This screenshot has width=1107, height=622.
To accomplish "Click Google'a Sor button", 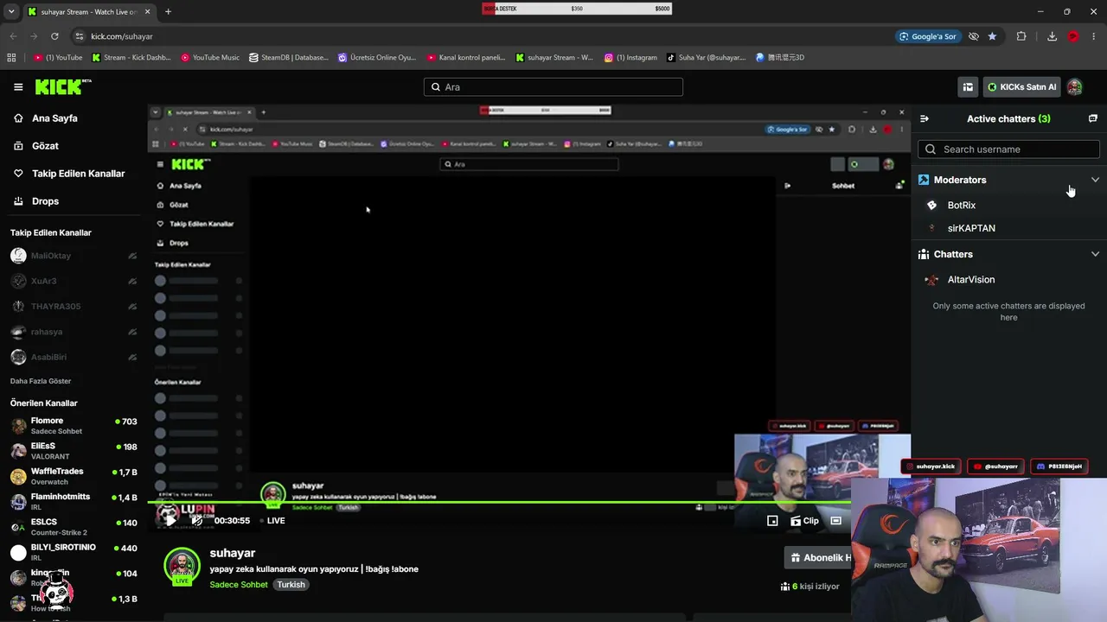I will tap(928, 36).
